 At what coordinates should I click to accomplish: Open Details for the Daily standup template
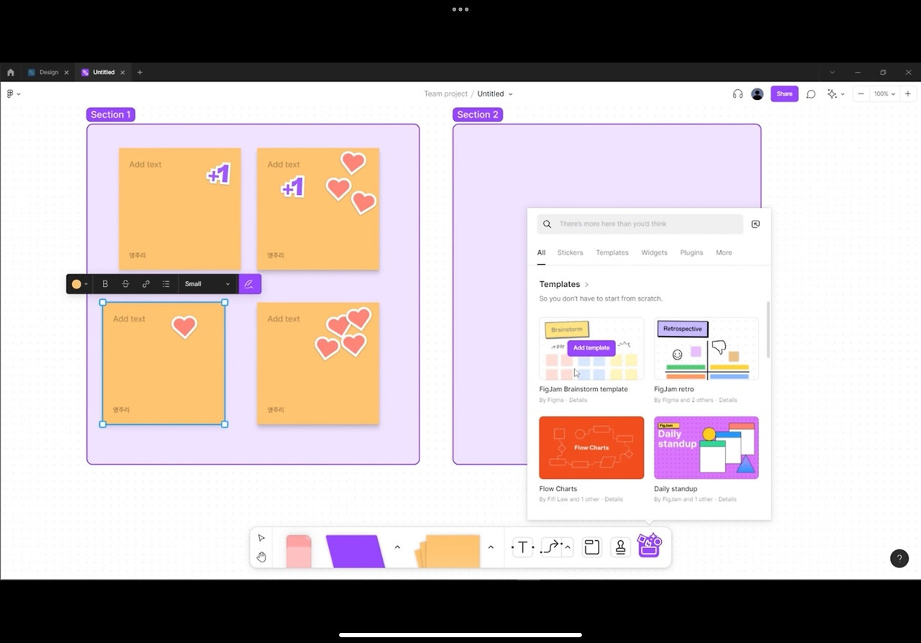[727, 500]
